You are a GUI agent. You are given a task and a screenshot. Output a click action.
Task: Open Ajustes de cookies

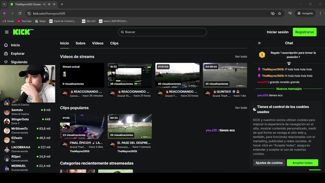click(269, 163)
